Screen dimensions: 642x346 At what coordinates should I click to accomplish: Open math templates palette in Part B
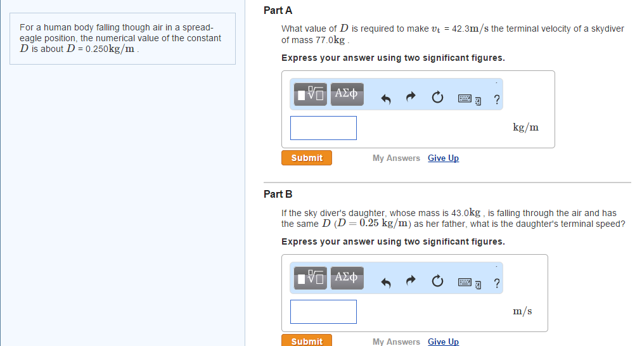point(311,278)
